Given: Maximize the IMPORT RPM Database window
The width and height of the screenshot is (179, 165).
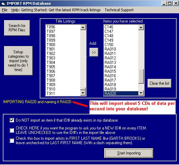Looking at the screenshot, I should 170,3.
